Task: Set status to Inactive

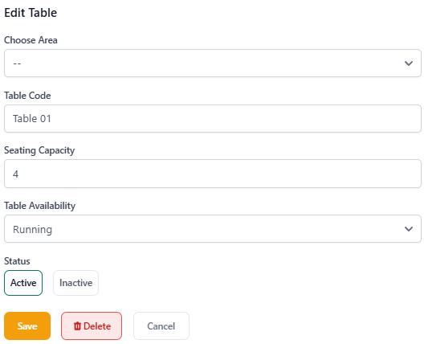Action: [x=75, y=283]
